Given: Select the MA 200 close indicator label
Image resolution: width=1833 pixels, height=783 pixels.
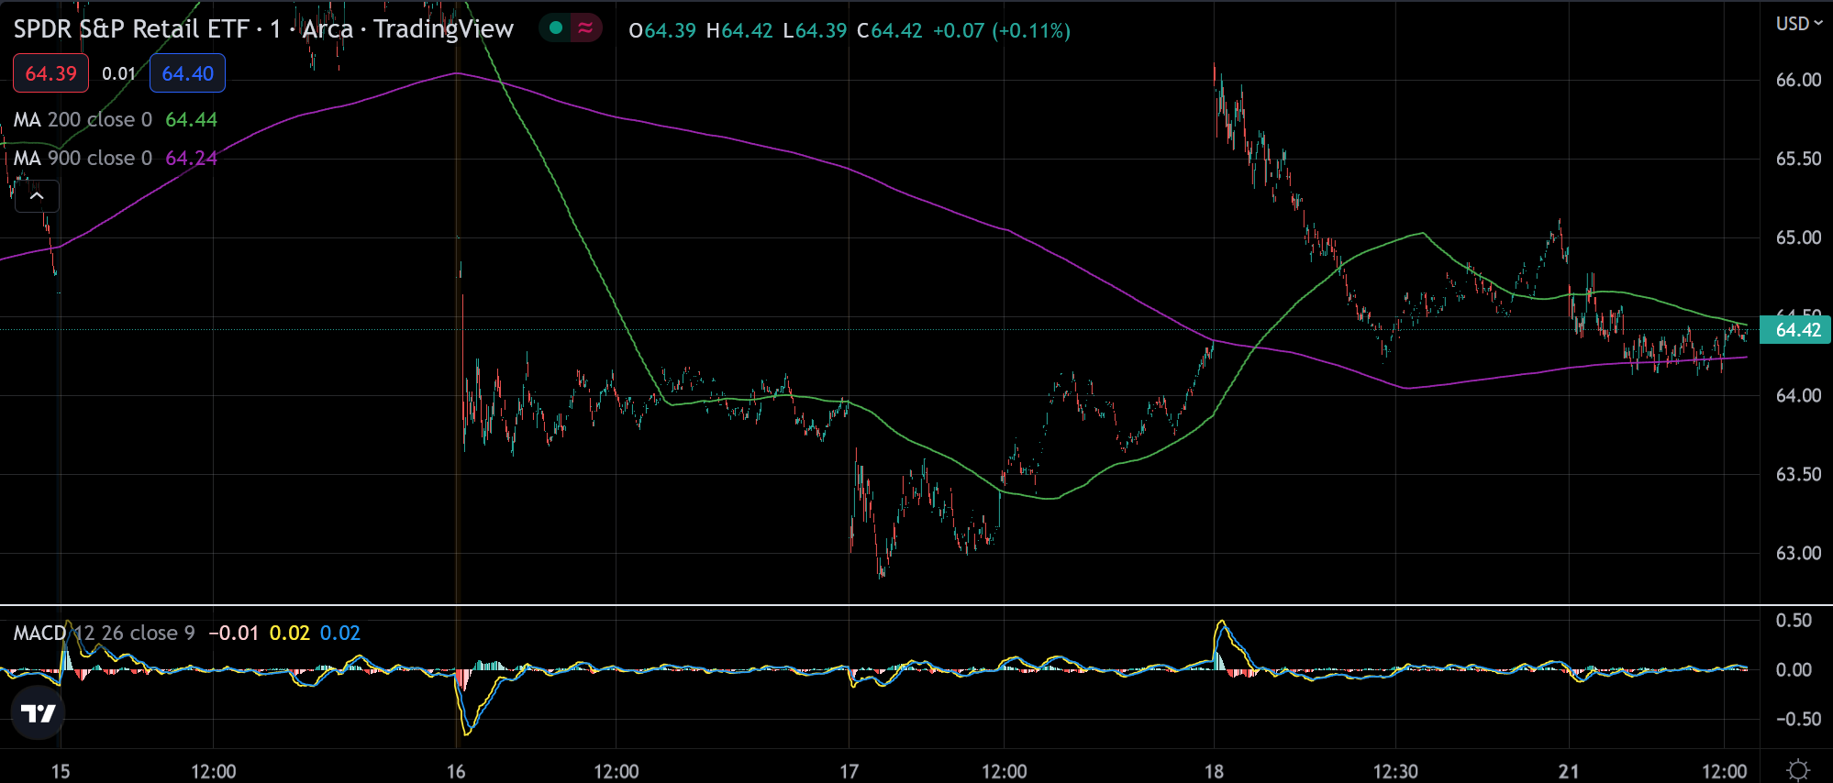Looking at the screenshot, I should [83, 119].
